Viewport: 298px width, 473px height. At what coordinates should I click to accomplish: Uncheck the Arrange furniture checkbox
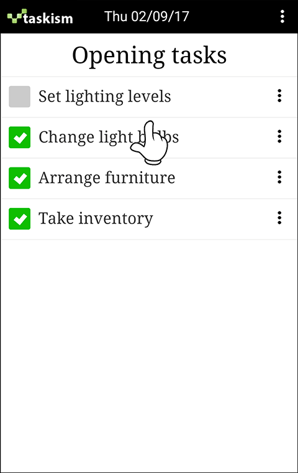[x=20, y=178]
